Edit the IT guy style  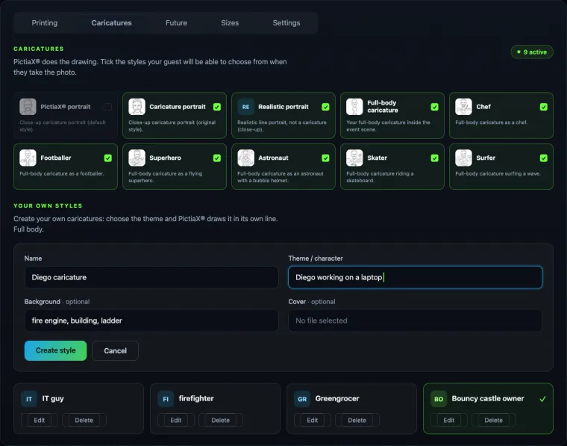40,420
